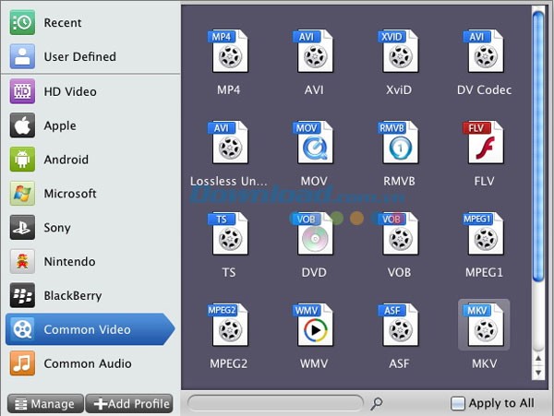Click the Manage button

pos(45,404)
